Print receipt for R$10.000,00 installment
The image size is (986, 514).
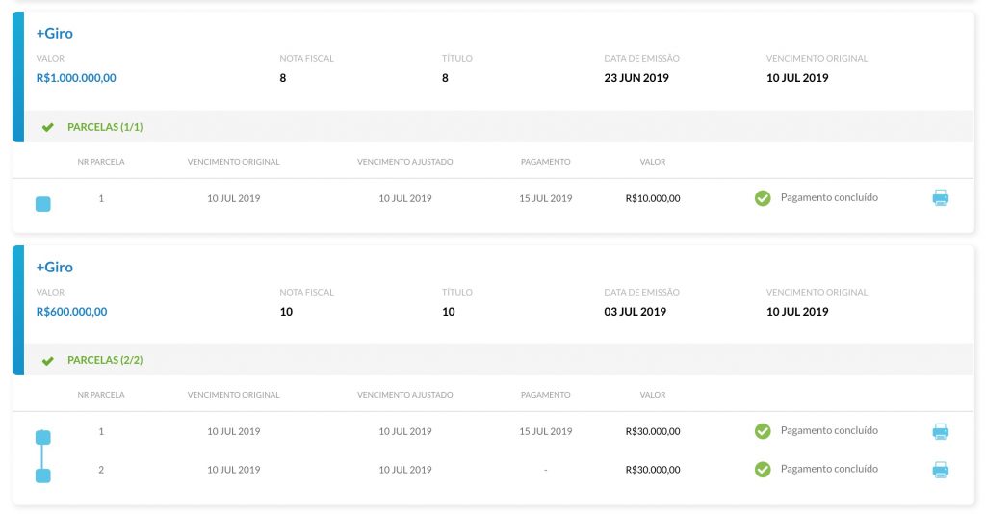tap(940, 198)
